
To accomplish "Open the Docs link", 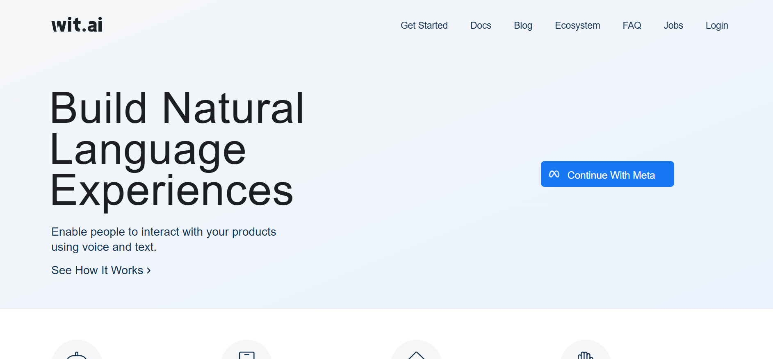I will click(481, 25).
